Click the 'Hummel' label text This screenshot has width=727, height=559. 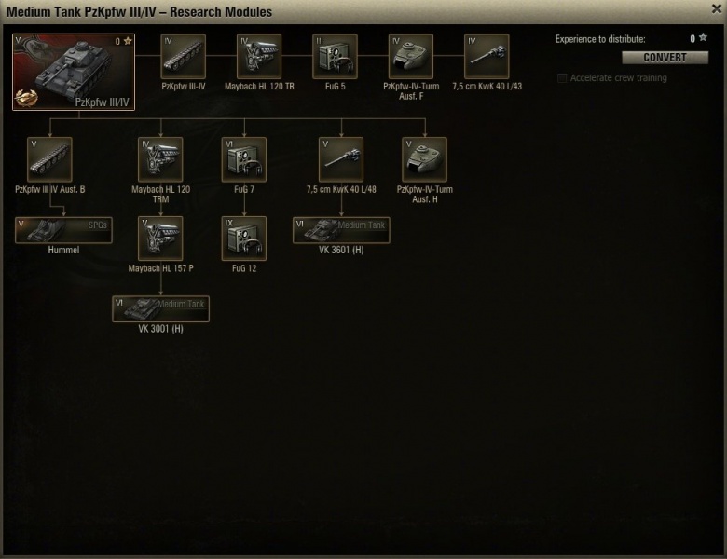[63, 251]
